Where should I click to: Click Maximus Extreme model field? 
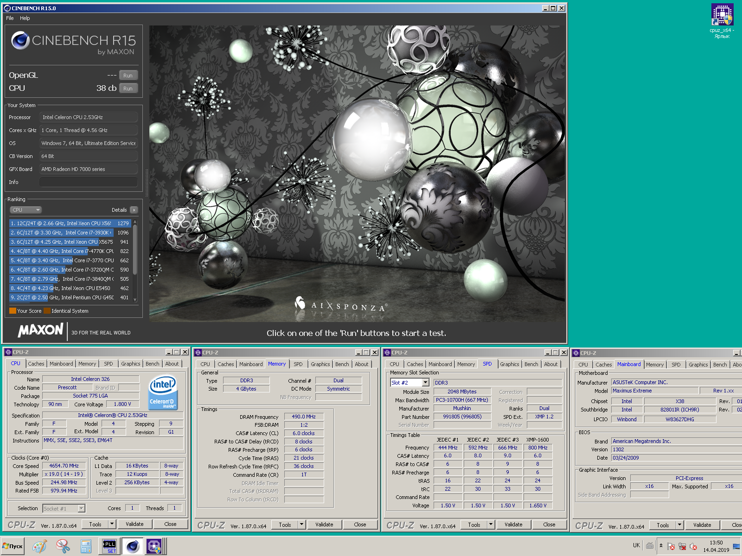point(654,391)
